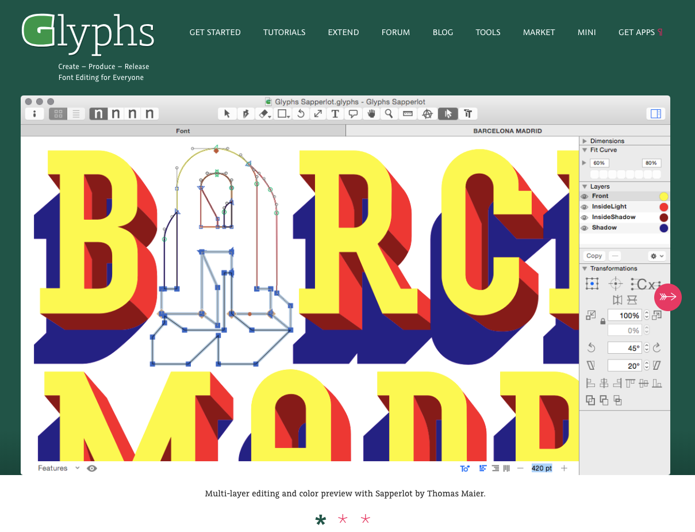Hide the Front layer

[585, 197]
